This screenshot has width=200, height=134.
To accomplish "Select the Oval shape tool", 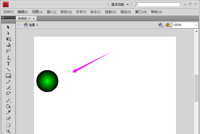I will [9, 76].
